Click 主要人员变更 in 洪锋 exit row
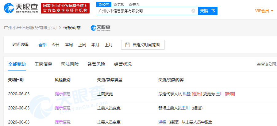277x126 pixels. (x=109, y=122)
